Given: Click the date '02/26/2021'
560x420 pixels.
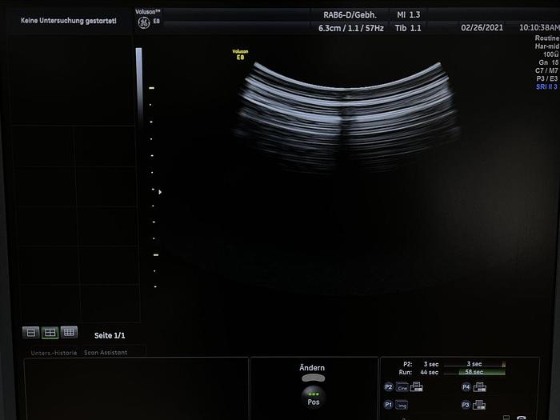Looking at the screenshot, I should tap(482, 27).
